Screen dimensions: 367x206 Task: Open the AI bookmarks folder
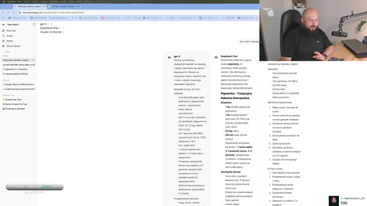(75, 18)
